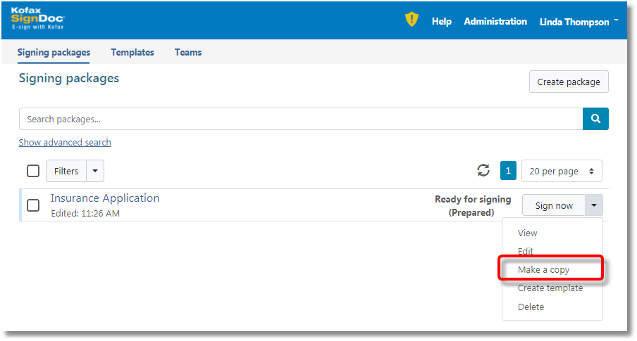Click the magnifier search button
The height and width of the screenshot is (341, 637).
point(595,119)
